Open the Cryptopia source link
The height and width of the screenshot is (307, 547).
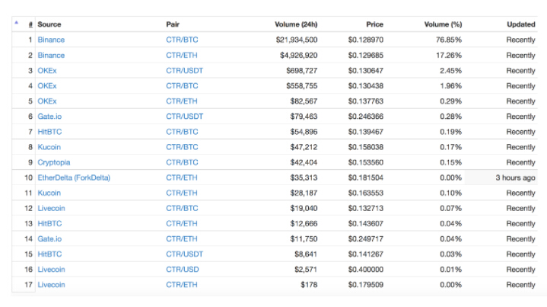(54, 162)
